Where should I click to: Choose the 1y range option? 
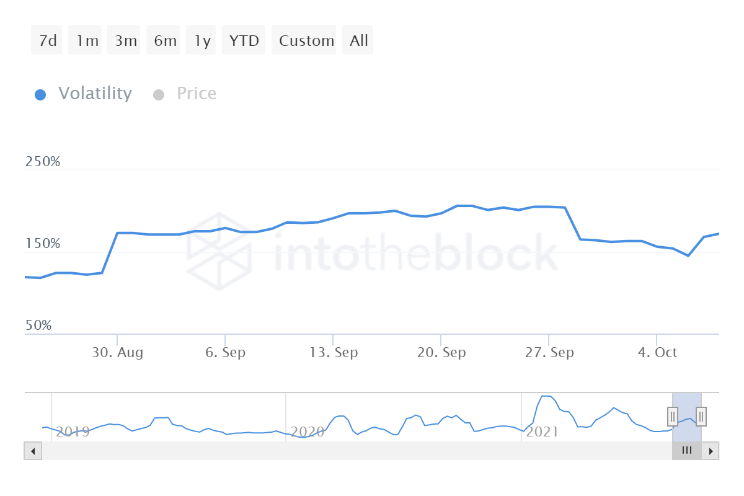[x=202, y=41]
